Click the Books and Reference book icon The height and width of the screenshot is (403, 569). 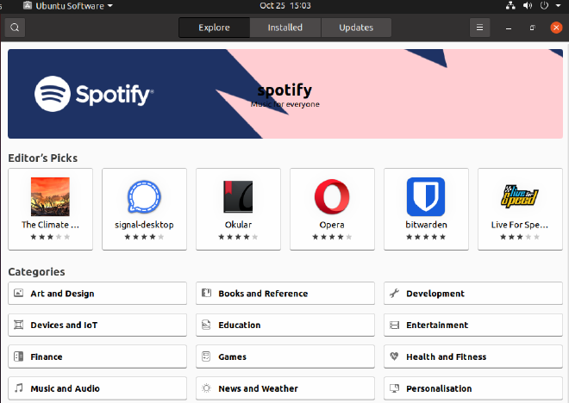207,293
